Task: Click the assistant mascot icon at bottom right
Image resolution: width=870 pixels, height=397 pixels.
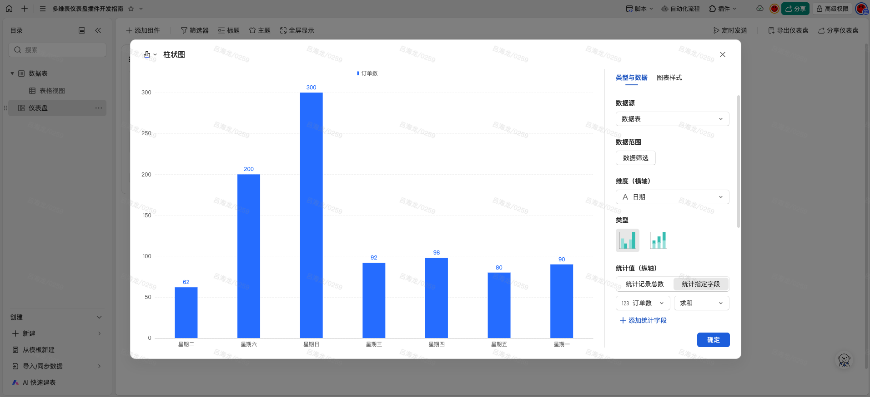Action: [844, 360]
